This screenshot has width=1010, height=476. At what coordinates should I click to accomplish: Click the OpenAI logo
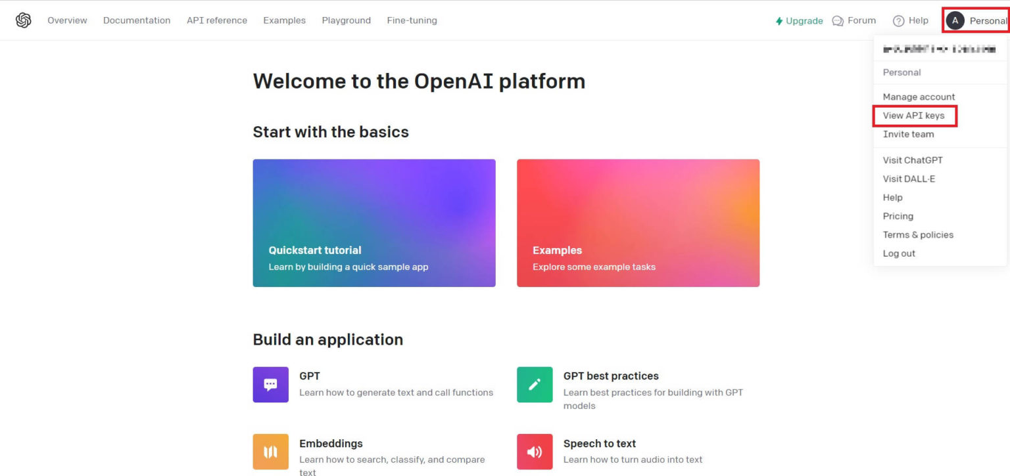tap(22, 20)
